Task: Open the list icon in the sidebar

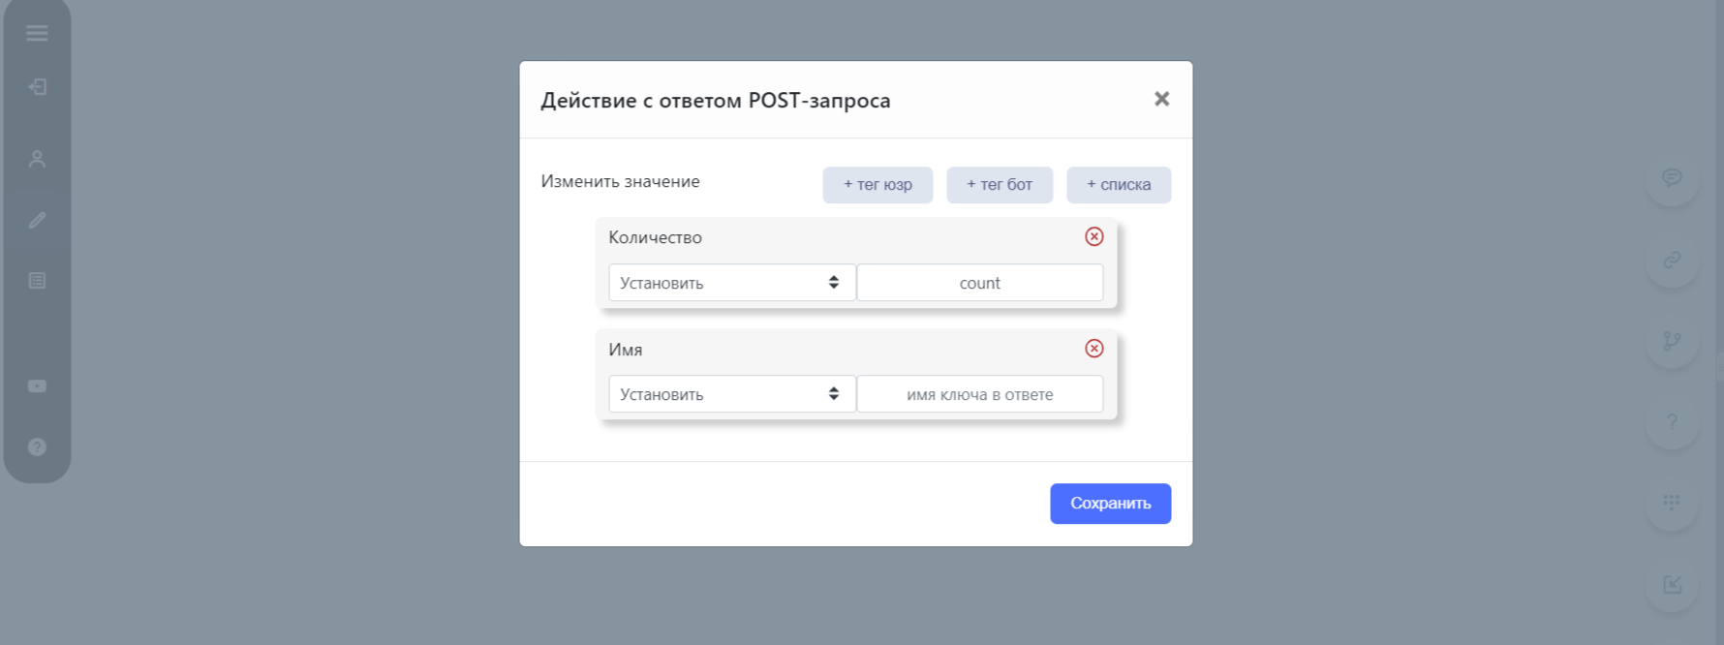Action: click(x=37, y=281)
